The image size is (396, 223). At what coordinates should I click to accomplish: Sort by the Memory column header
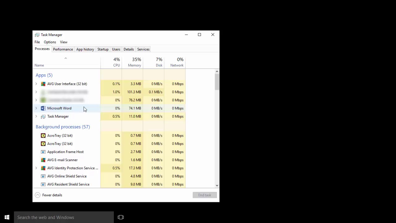[x=132, y=62]
